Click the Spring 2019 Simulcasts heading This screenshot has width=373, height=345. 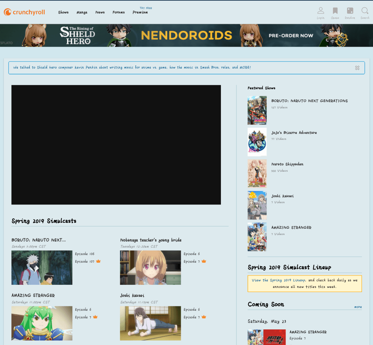click(x=44, y=221)
